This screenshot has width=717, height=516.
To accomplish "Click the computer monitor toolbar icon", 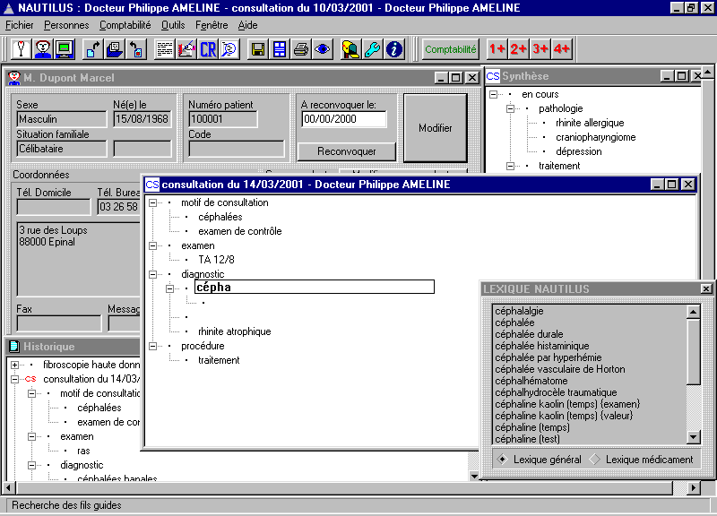I will (x=65, y=49).
